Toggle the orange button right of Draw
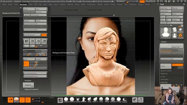The image size is (187, 105). click(x=28, y=100)
